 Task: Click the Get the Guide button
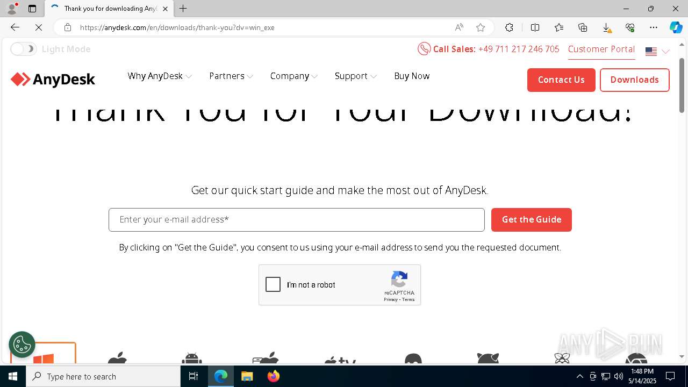click(532, 220)
